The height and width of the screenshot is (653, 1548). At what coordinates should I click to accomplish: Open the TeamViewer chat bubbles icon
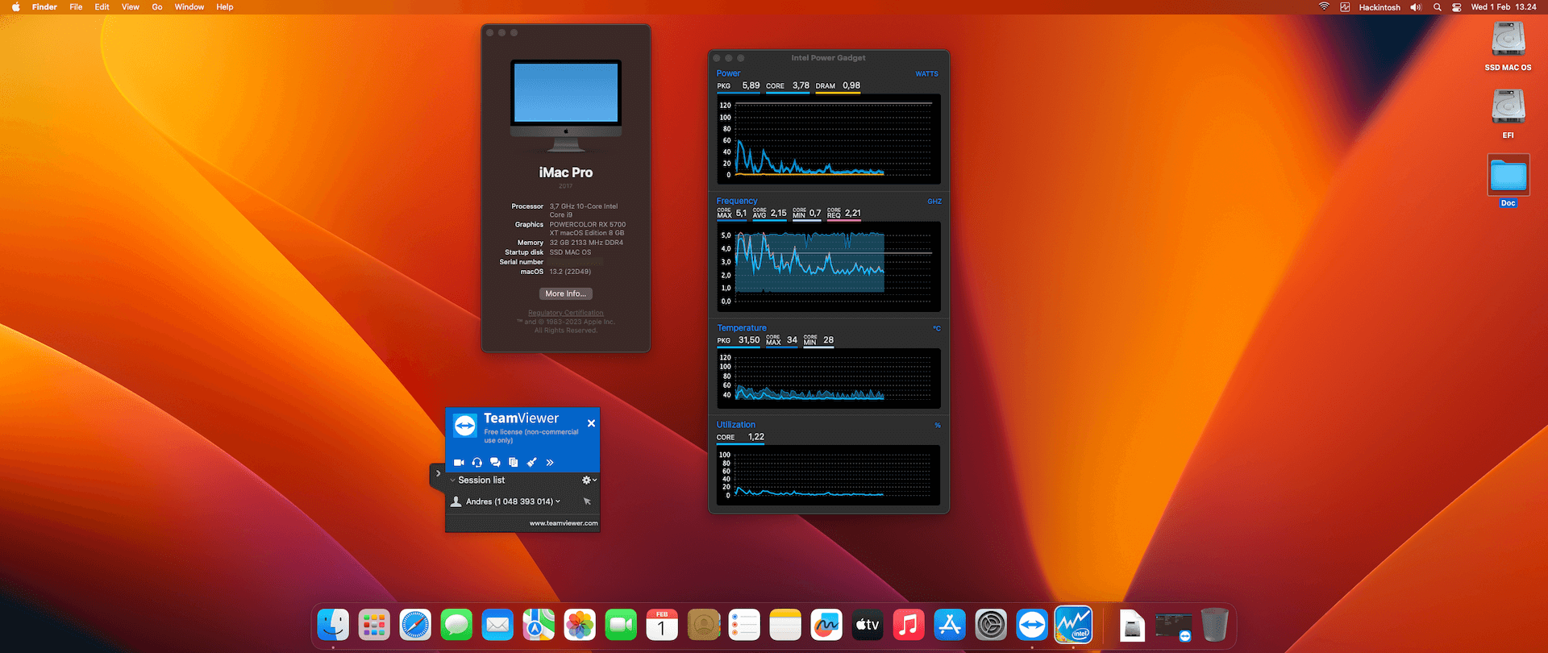coord(495,463)
